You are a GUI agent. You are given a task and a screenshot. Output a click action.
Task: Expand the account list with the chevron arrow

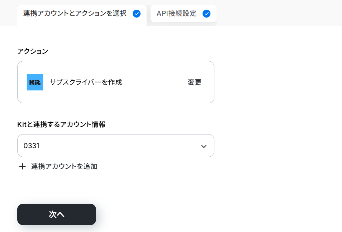click(204, 146)
